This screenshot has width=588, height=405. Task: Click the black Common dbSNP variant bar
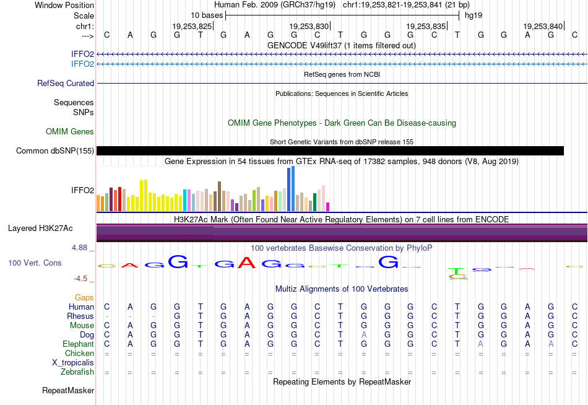pyautogui.click(x=330, y=151)
